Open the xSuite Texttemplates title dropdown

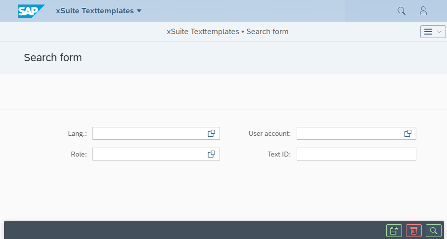pyautogui.click(x=98, y=11)
